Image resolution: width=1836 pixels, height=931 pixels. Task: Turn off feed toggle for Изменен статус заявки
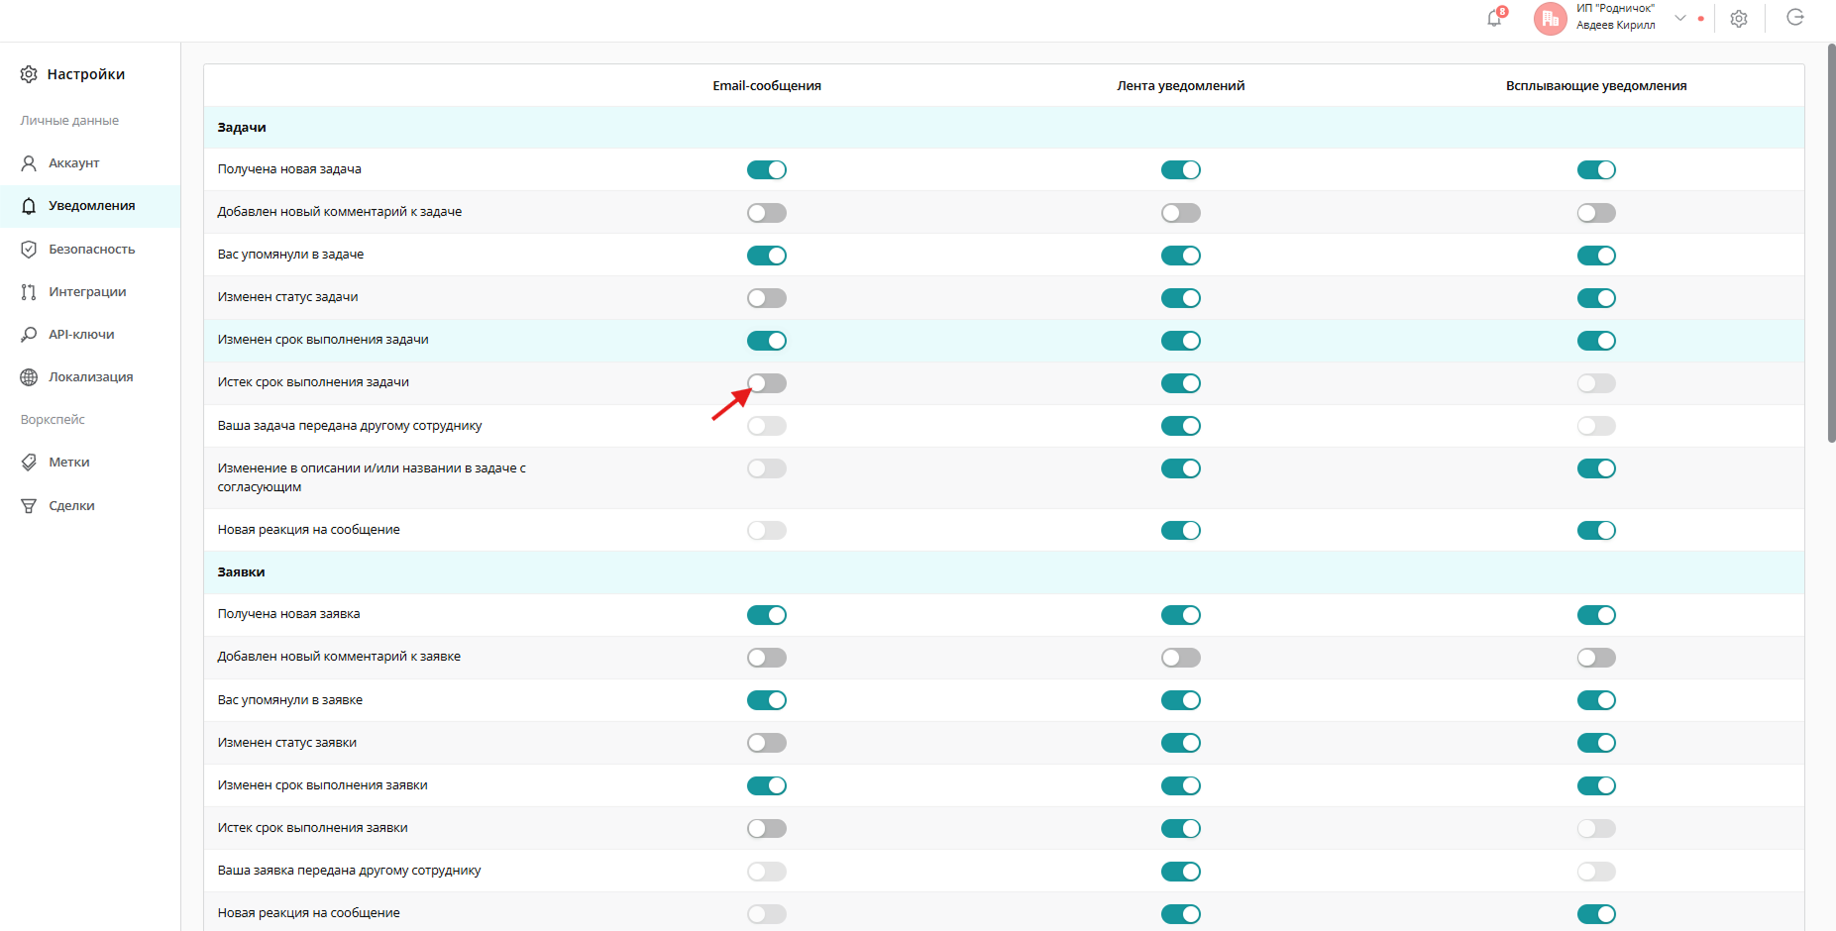[1180, 743]
